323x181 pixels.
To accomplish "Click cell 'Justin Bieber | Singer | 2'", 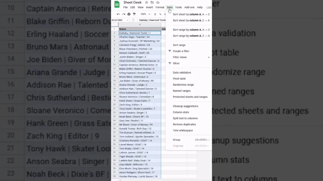I will (x=140, y=57).
